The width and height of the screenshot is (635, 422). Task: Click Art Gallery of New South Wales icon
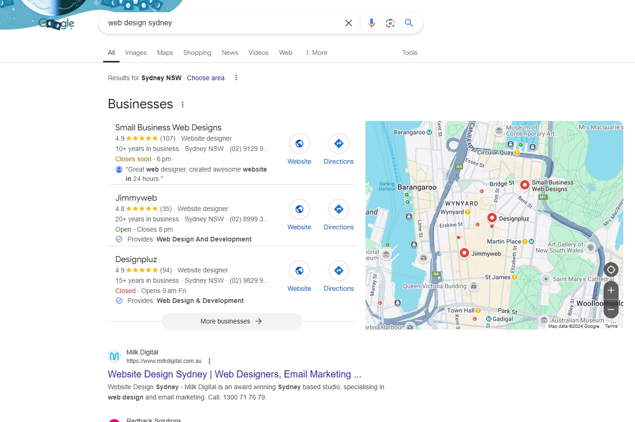click(590, 248)
